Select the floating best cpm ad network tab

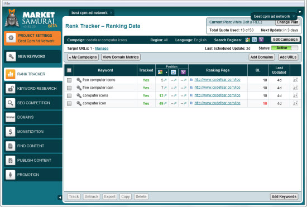click(272, 16)
